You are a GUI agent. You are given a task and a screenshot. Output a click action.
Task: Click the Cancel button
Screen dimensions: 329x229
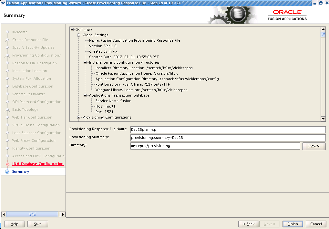(316, 224)
